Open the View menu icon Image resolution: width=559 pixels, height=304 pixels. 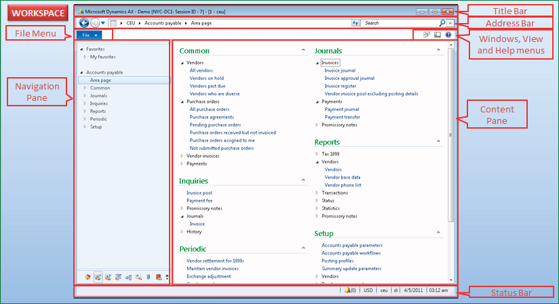pos(438,35)
